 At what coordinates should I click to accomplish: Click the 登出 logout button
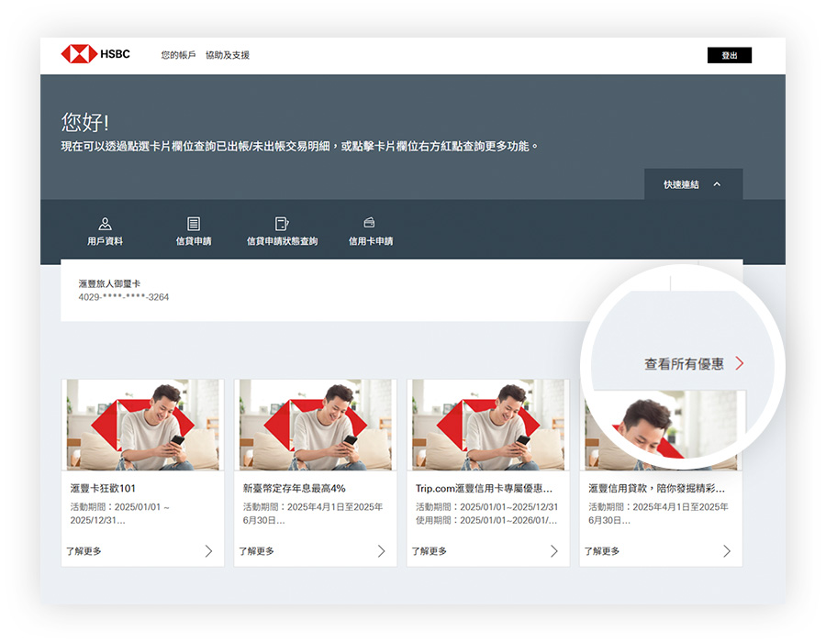pyautogui.click(x=729, y=55)
